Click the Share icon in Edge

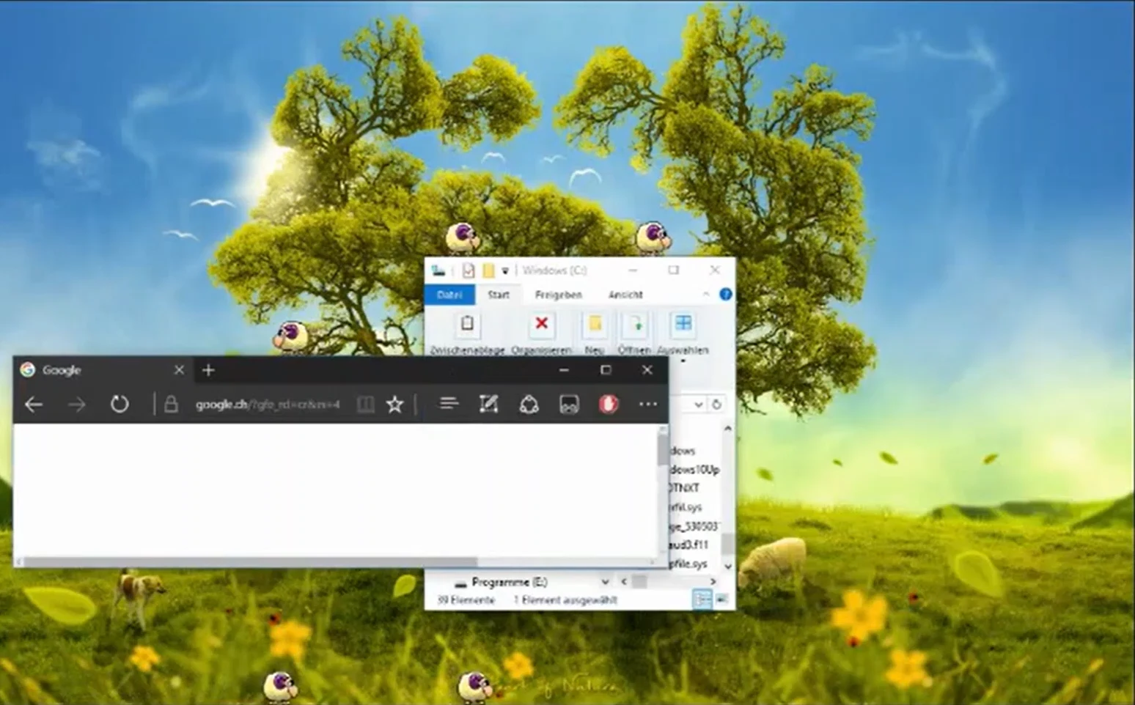pyautogui.click(x=529, y=404)
